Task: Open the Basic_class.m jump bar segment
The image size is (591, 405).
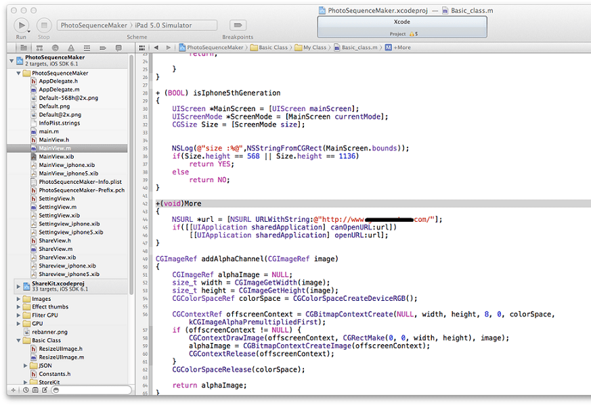Action: [356, 47]
